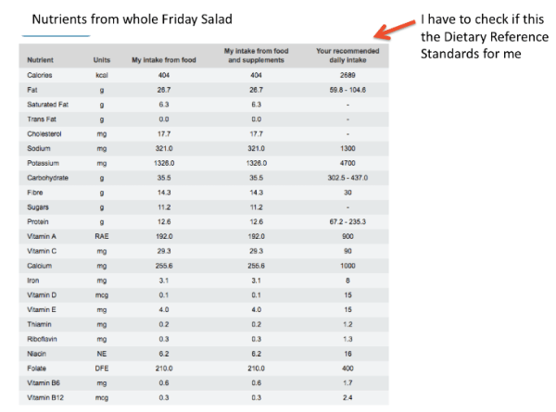Viewport: 556px width, 412px height.
Task: Select the 'Units' column header
Action: click(102, 60)
